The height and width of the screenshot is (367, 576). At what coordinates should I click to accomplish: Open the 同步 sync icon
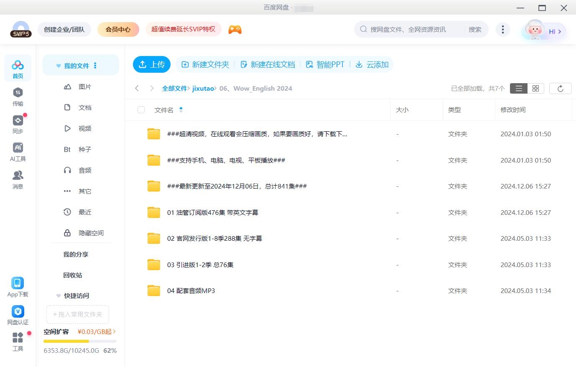tap(18, 124)
